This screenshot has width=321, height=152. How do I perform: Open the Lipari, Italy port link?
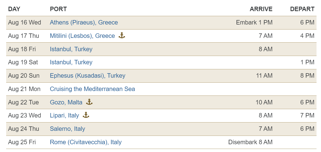pos(64,116)
